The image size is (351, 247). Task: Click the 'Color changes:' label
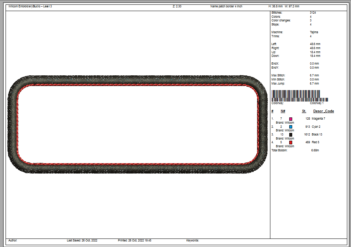281,20
